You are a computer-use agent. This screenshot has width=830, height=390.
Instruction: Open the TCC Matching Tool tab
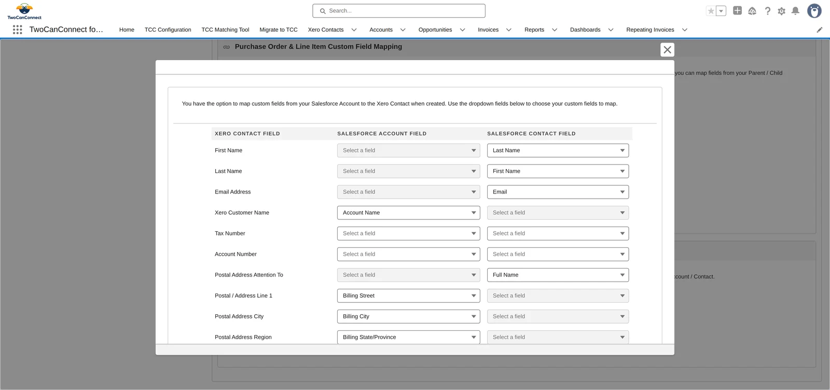[x=225, y=30]
